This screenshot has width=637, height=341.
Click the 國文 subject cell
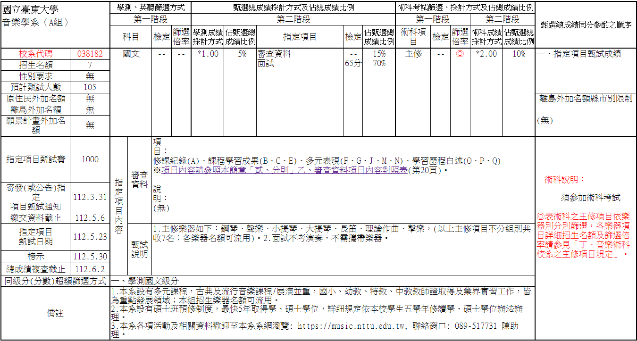coord(131,54)
